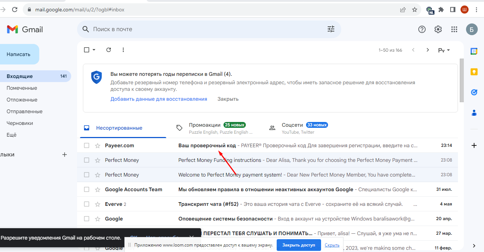Toggle the select-all messages checkbox
484x252 pixels.
tap(87, 50)
